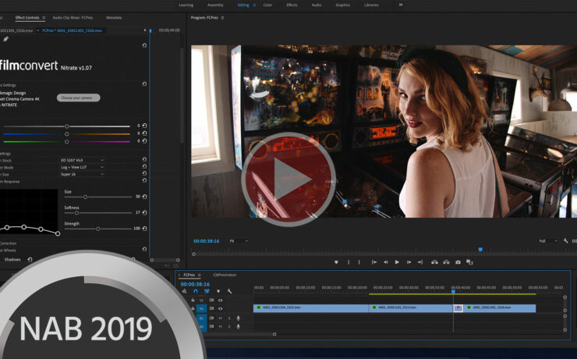Image resolution: width=577 pixels, height=359 pixels.
Task: Reset the blue-orange temperature slider
Action: (144, 133)
